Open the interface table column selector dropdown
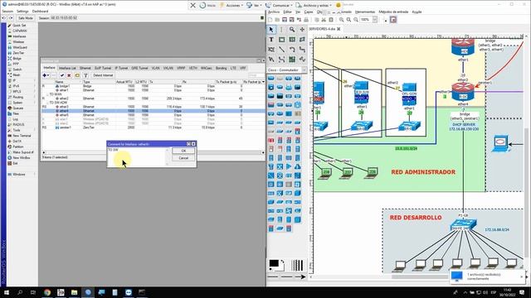This screenshot has width=531, height=298. [x=264, y=82]
